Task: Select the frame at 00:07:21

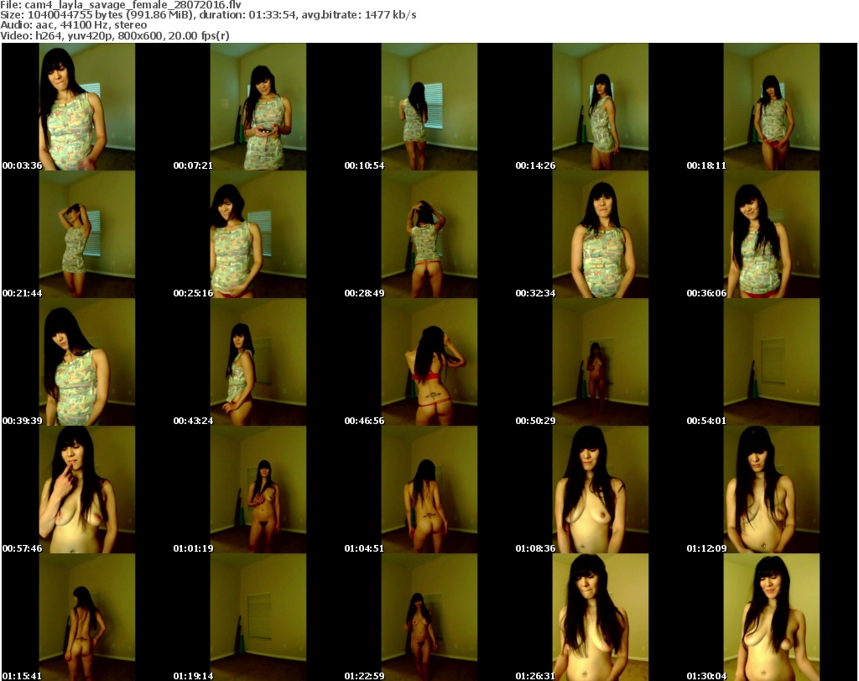Action: (258, 107)
